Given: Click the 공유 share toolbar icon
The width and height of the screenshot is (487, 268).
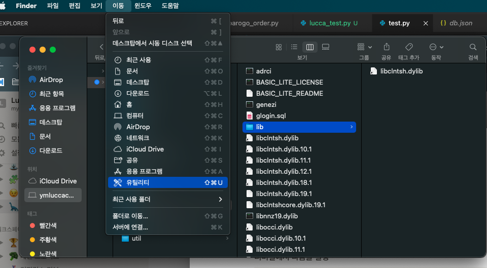Looking at the screenshot, I should (387, 47).
